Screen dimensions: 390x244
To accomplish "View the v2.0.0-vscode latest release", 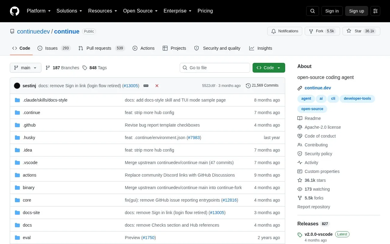I will (319, 234).
